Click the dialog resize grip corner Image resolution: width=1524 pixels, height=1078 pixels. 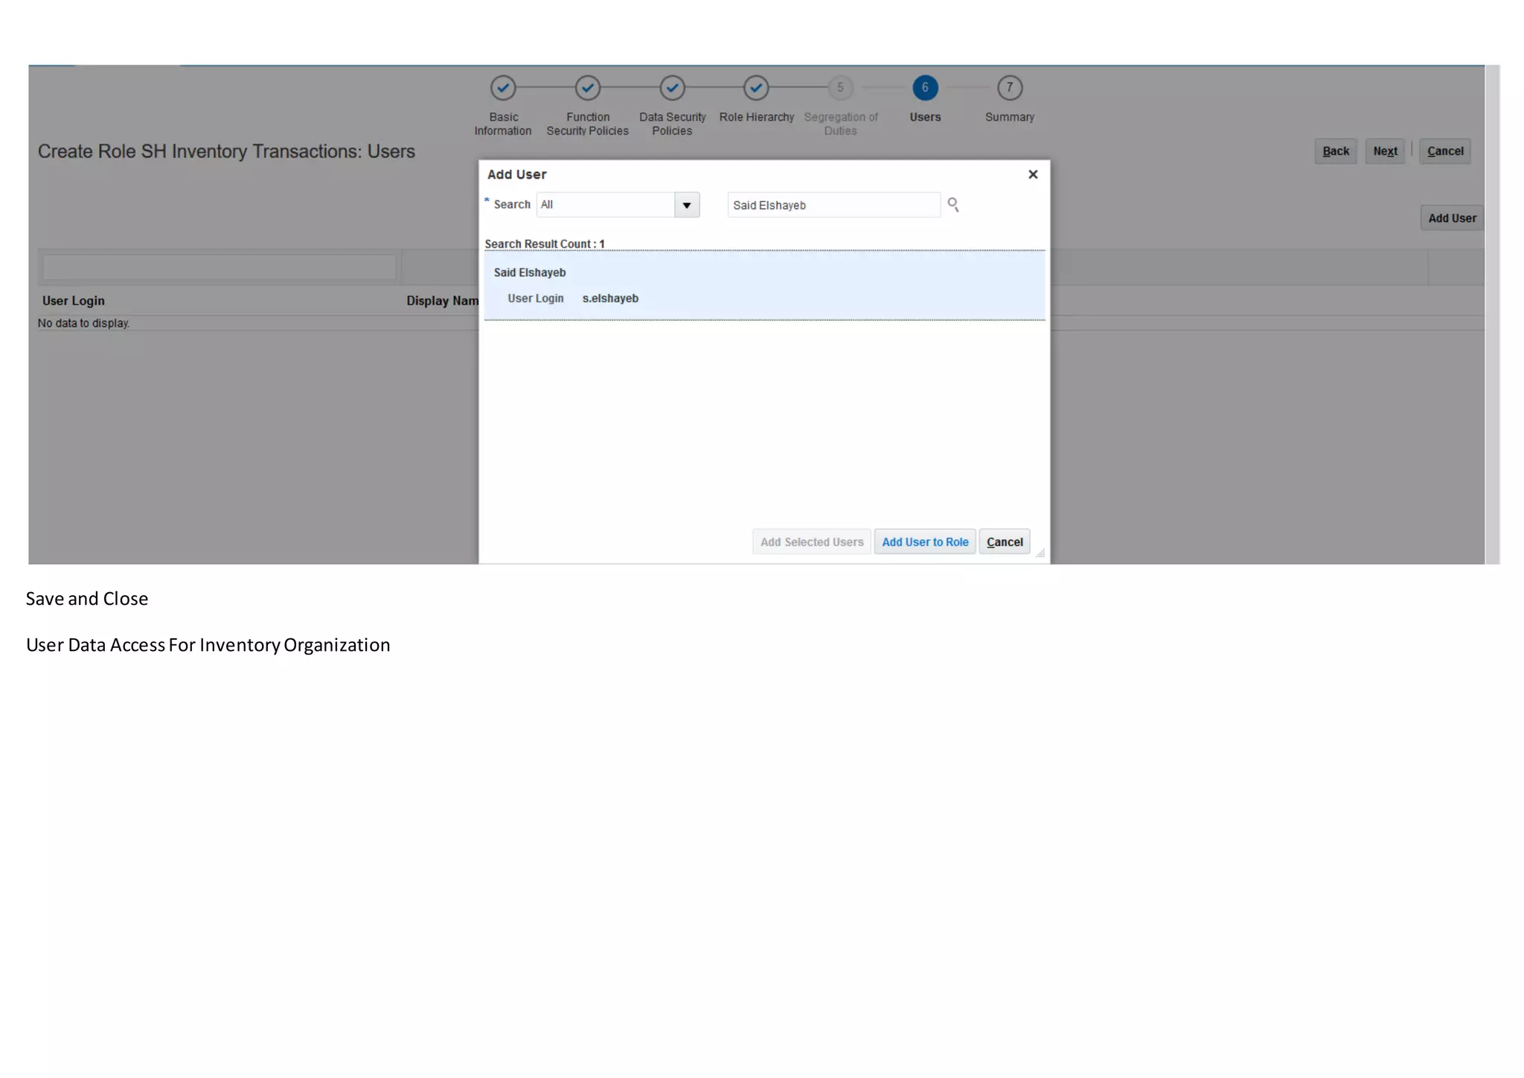point(1040,554)
